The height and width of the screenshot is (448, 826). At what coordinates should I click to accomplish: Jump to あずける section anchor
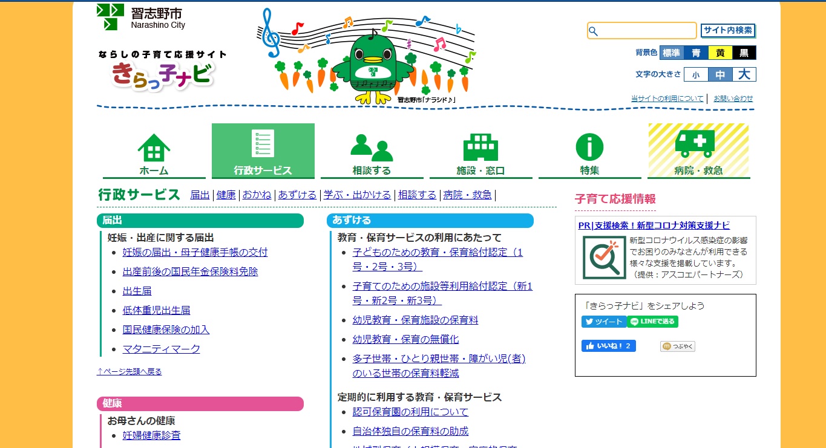297,195
